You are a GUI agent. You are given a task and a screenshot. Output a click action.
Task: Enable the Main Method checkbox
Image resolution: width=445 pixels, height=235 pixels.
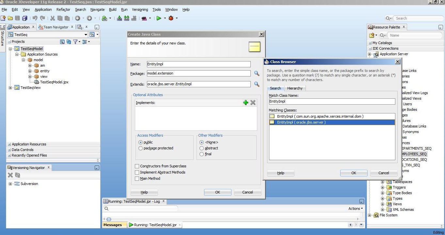click(137, 178)
